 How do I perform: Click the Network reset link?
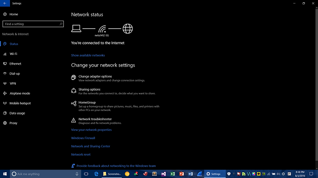(x=81, y=154)
